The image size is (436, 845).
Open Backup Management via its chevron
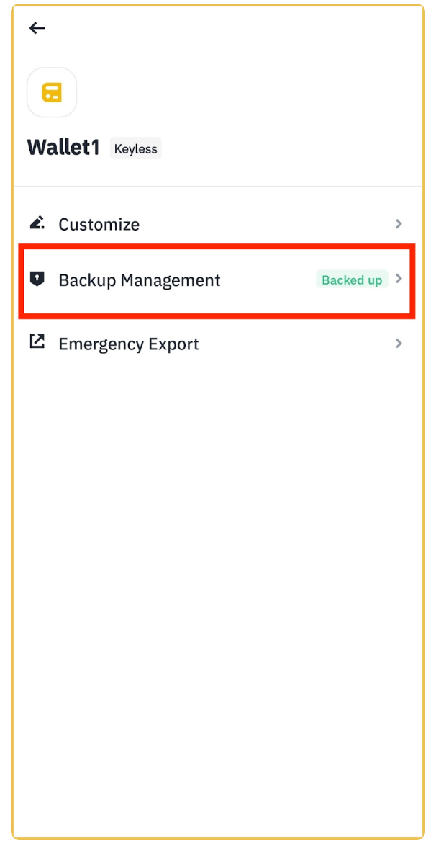[x=399, y=279]
